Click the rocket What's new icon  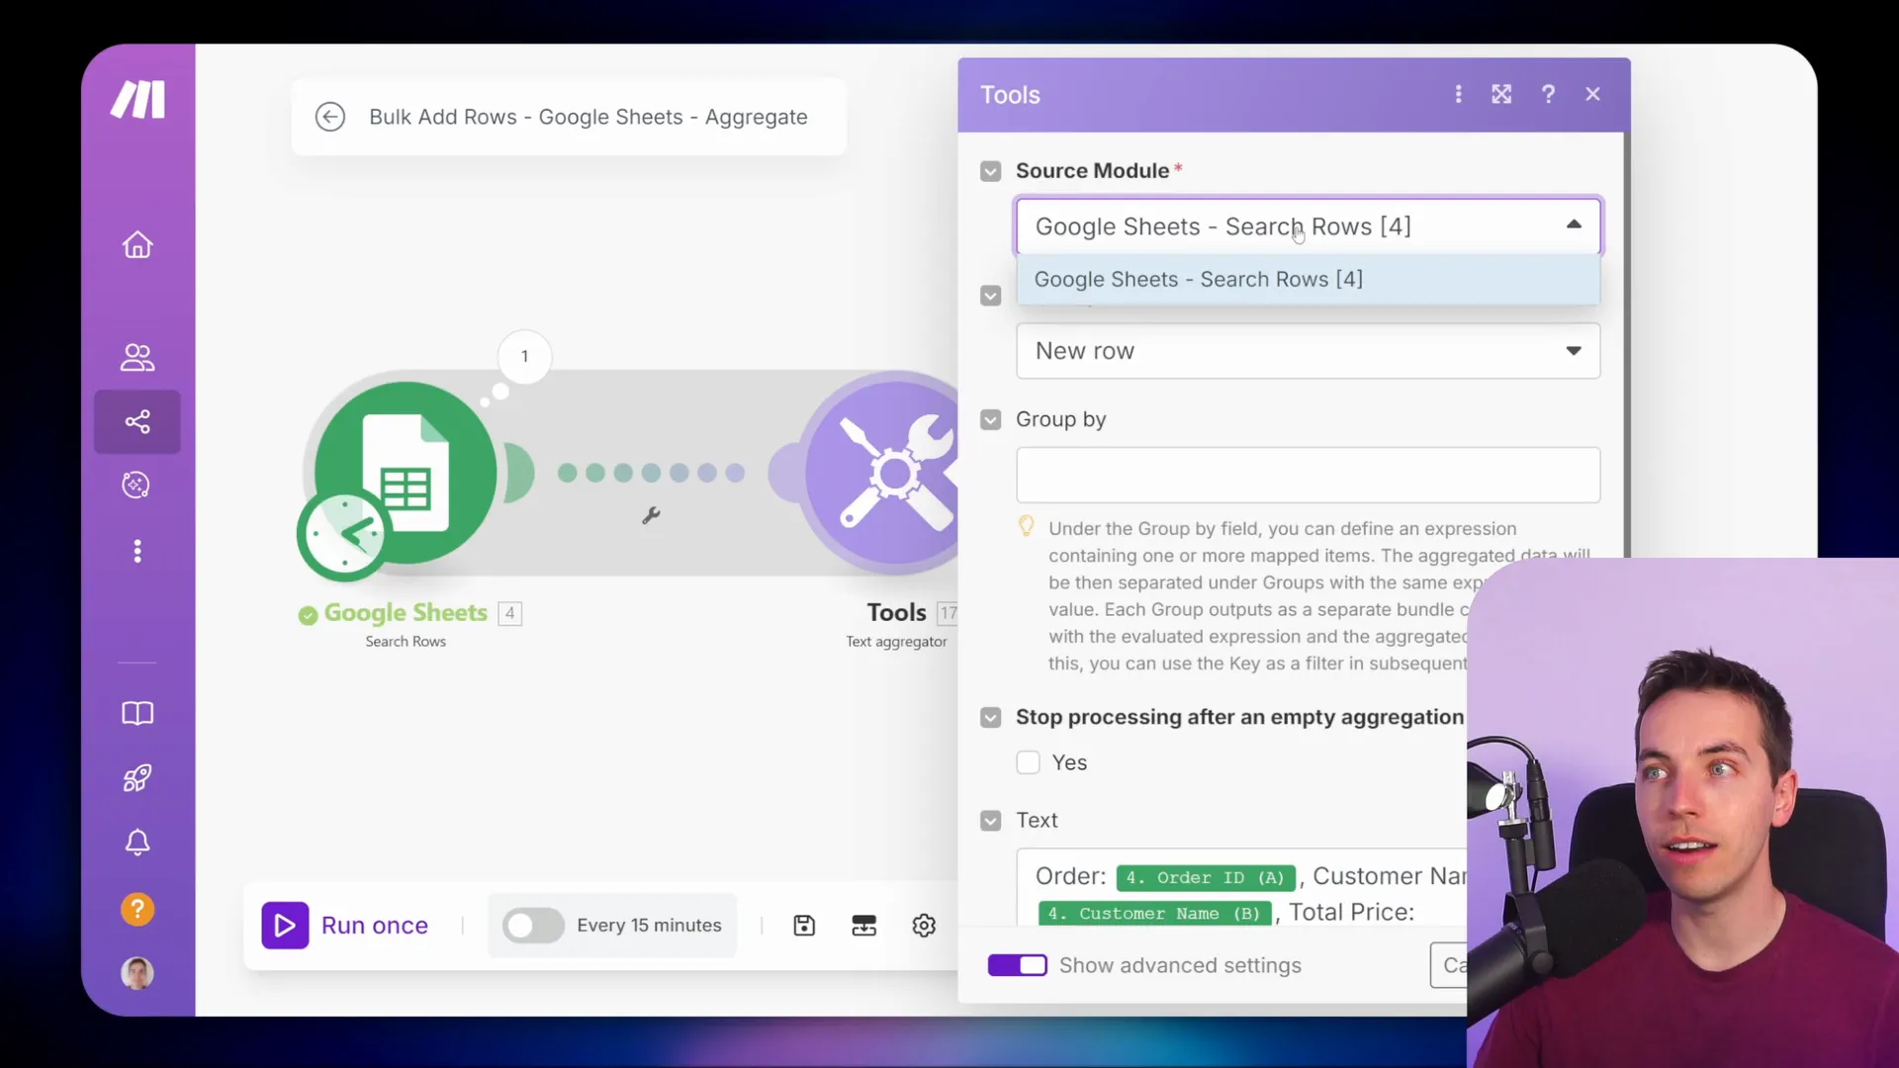pyautogui.click(x=137, y=778)
